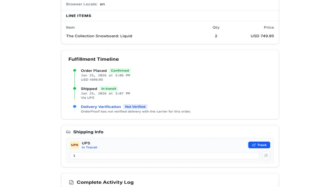The height and width of the screenshot is (187, 333).
Task: Select the Order Placed timeline dot
Action: click(x=75, y=70)
